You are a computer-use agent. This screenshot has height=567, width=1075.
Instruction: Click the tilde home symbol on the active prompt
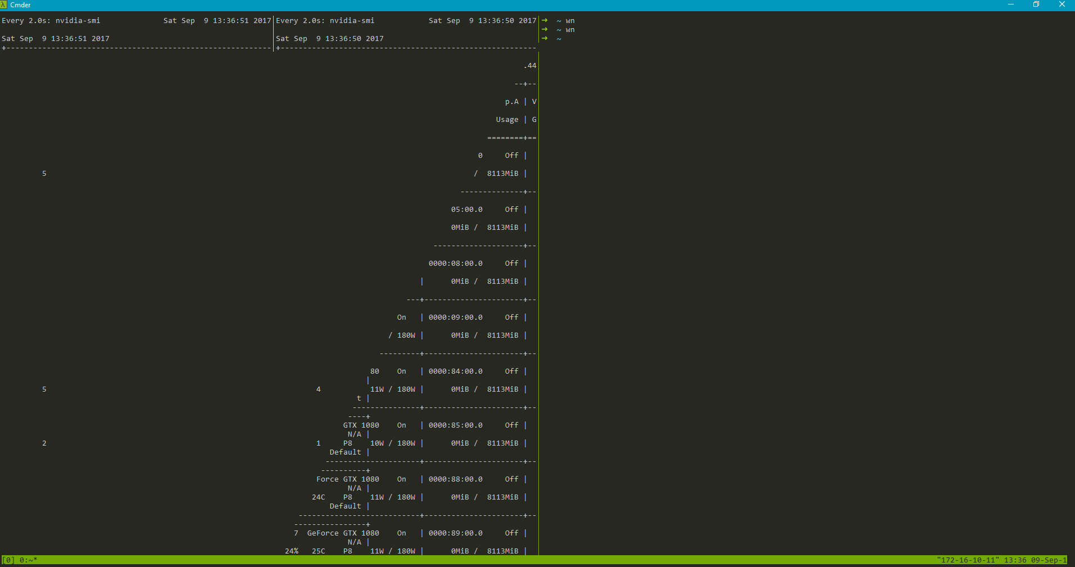[x=558, y=38]
